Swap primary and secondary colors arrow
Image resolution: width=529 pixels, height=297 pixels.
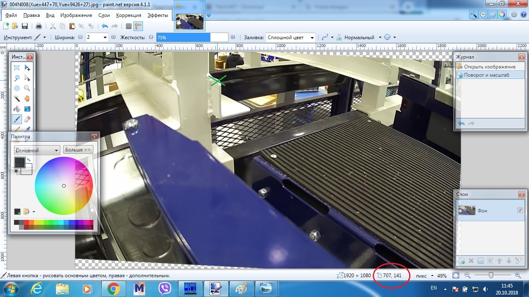point(29,160)
